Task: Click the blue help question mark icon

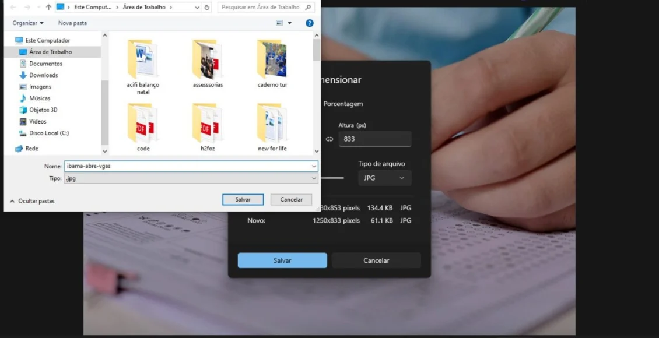Action: tap(310, 23)
